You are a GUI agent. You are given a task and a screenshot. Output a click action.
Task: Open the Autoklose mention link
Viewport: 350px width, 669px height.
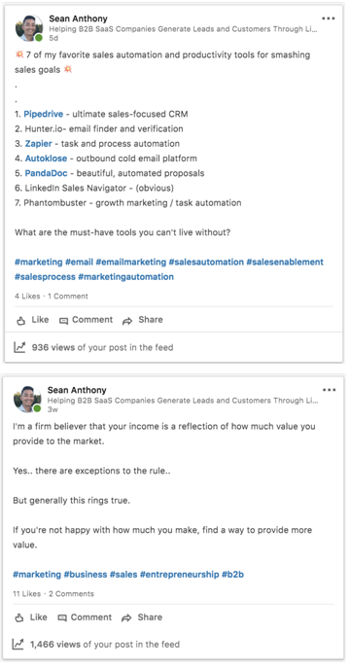click(x=46, y=158)
